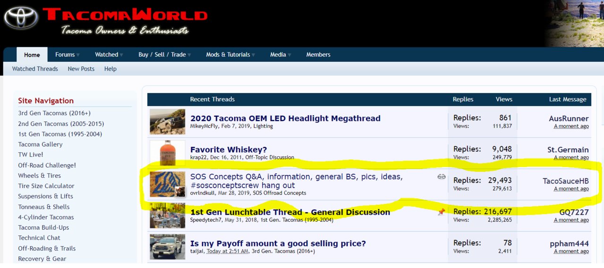Viewport: 604px width, 268px height.
Task: Click the Lunchtable thread thumbnail
Action: (x=168, y=216)
